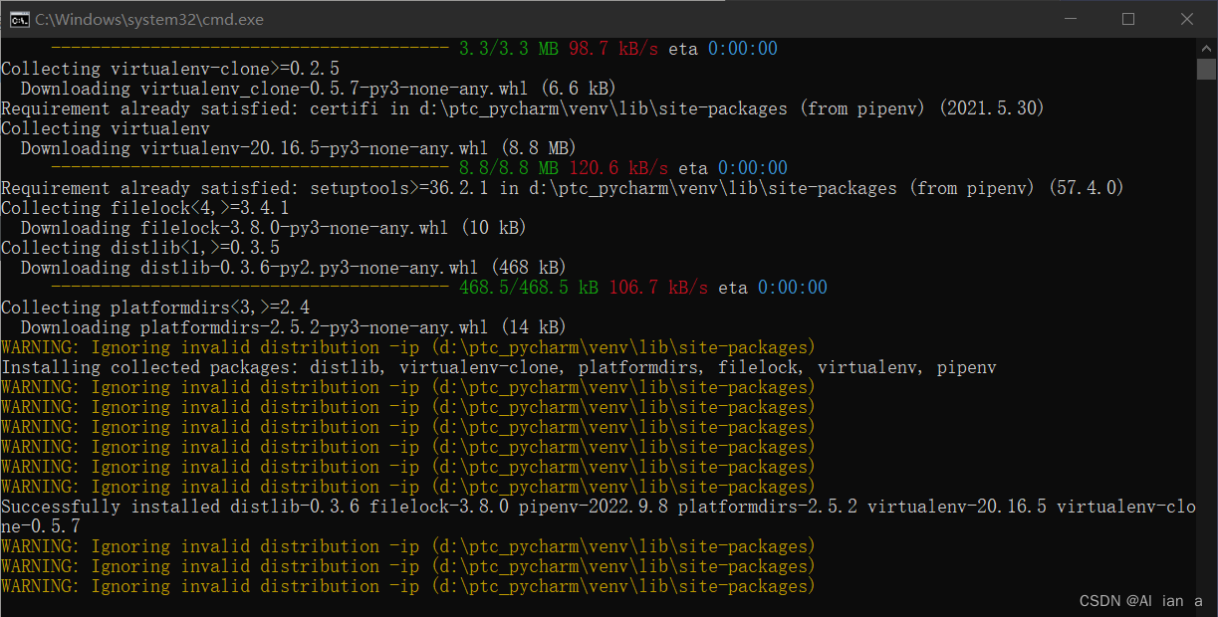Click the wrapped 'ne-0.5.7' line
The width and height of the screenshot is (1218, 617).
coord(41,526)
